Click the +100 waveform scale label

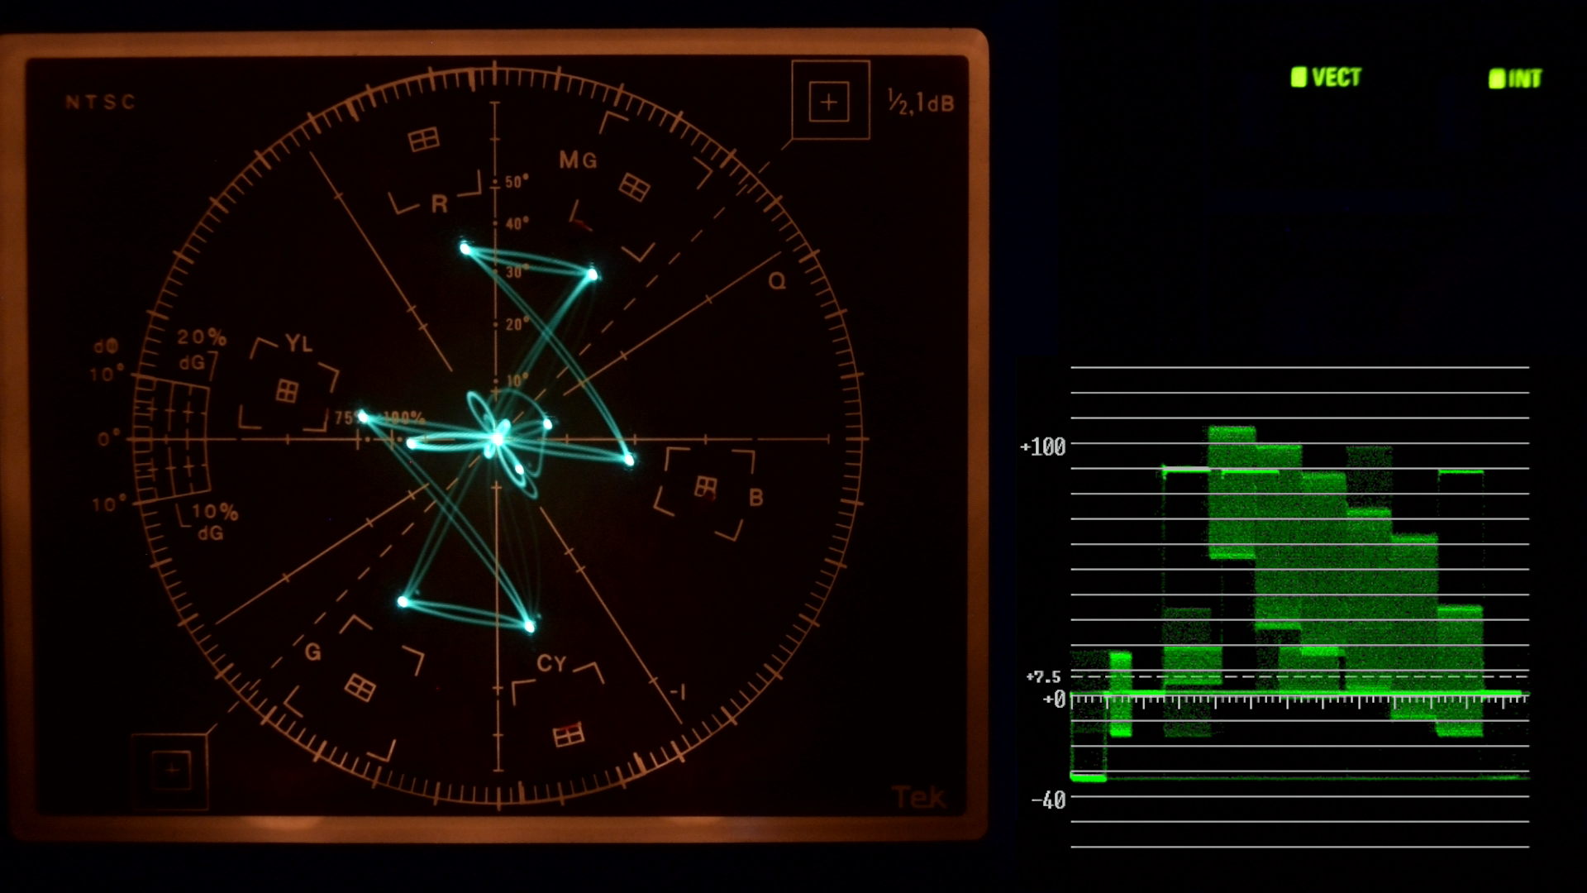click(x=1043, y=446)
